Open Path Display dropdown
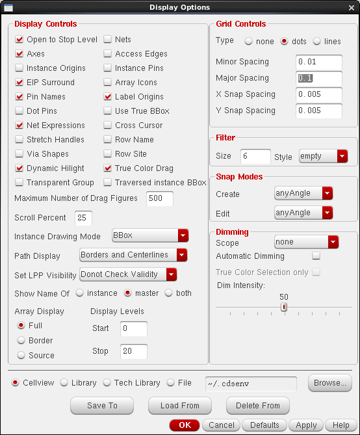Screen dimensions: 360x435 pos(133,255)
